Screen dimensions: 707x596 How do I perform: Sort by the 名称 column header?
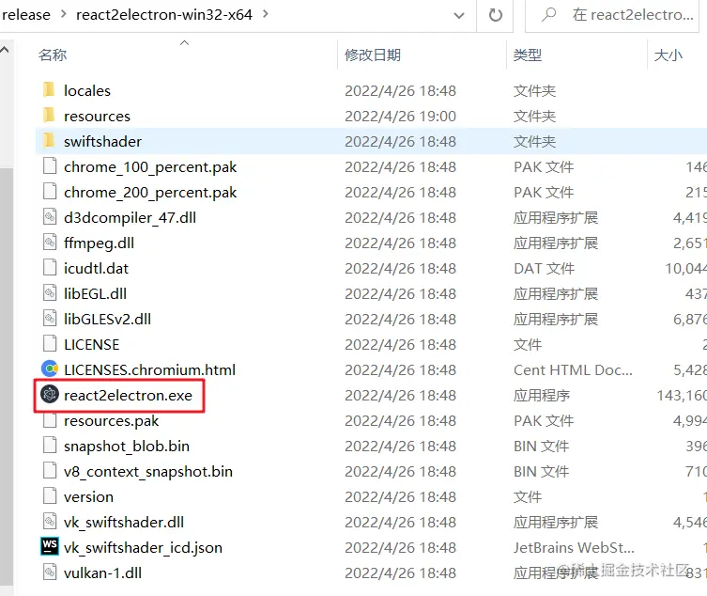53,55
